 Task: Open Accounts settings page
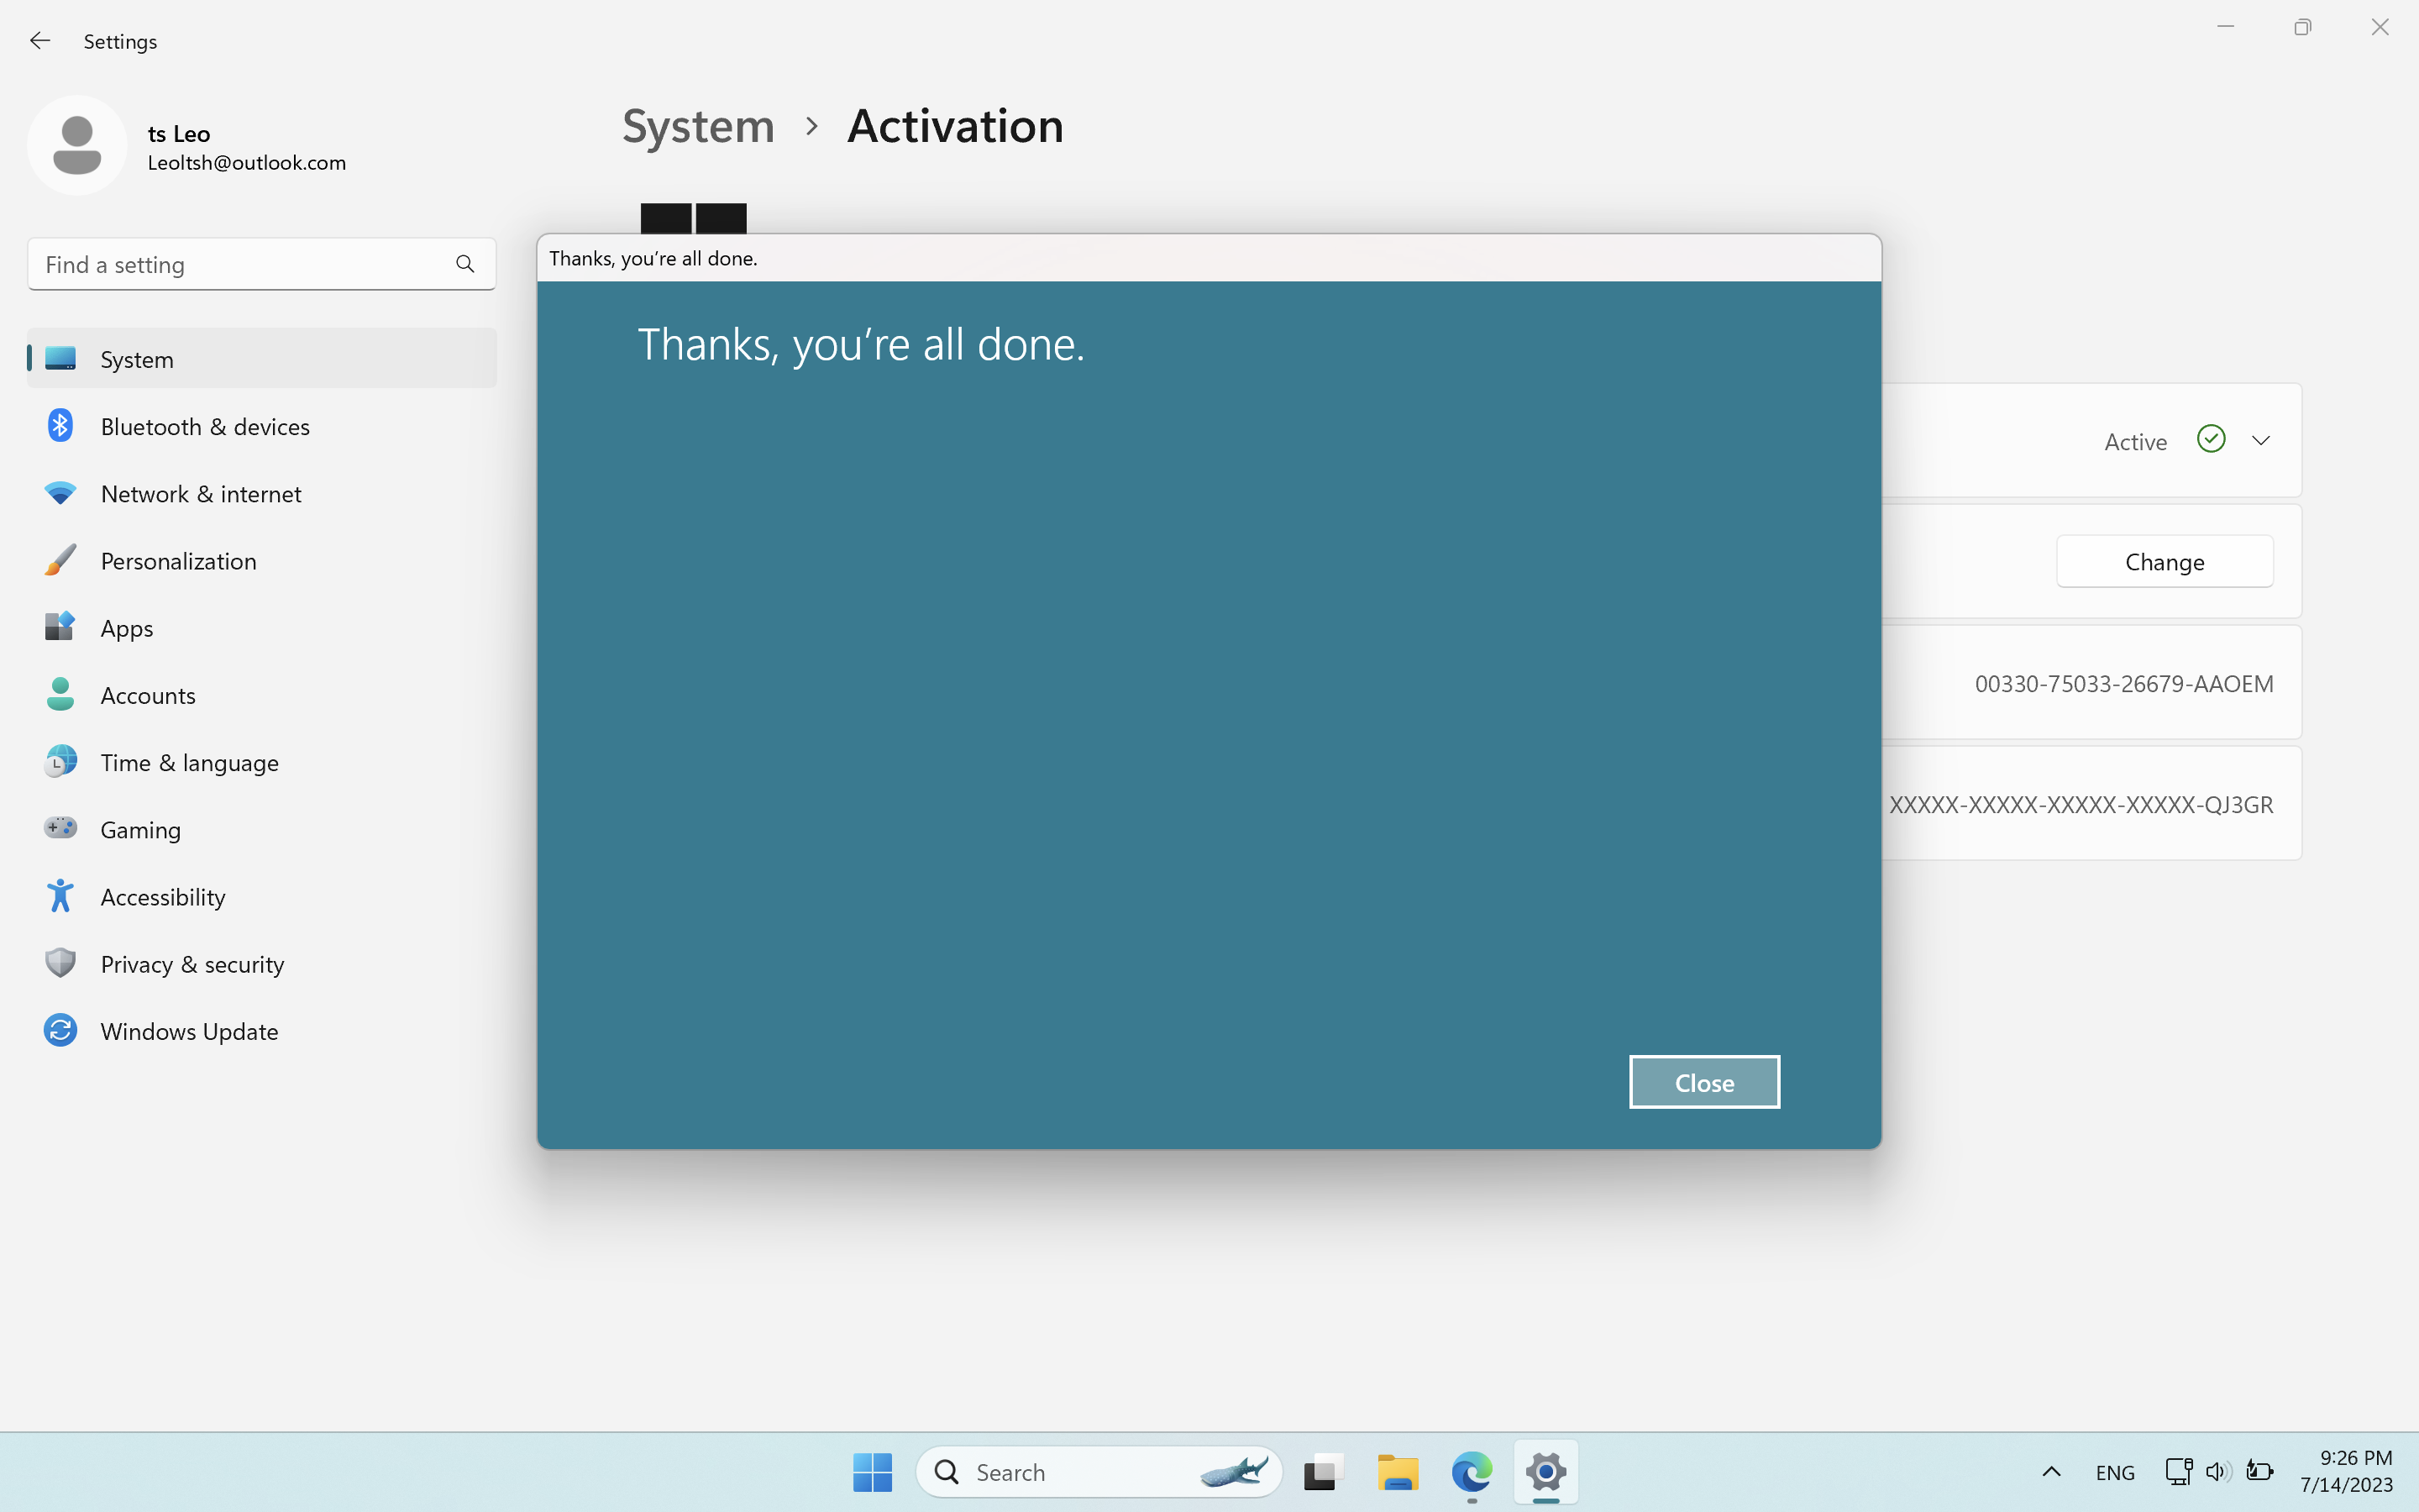[148, 695]
